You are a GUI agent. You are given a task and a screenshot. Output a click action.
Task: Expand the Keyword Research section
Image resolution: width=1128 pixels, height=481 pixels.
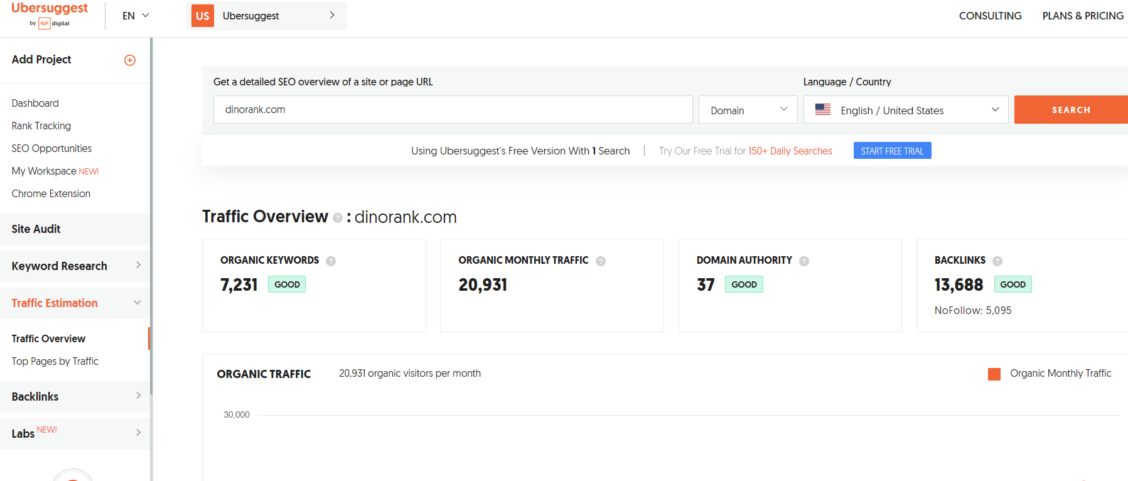[75, 266]
